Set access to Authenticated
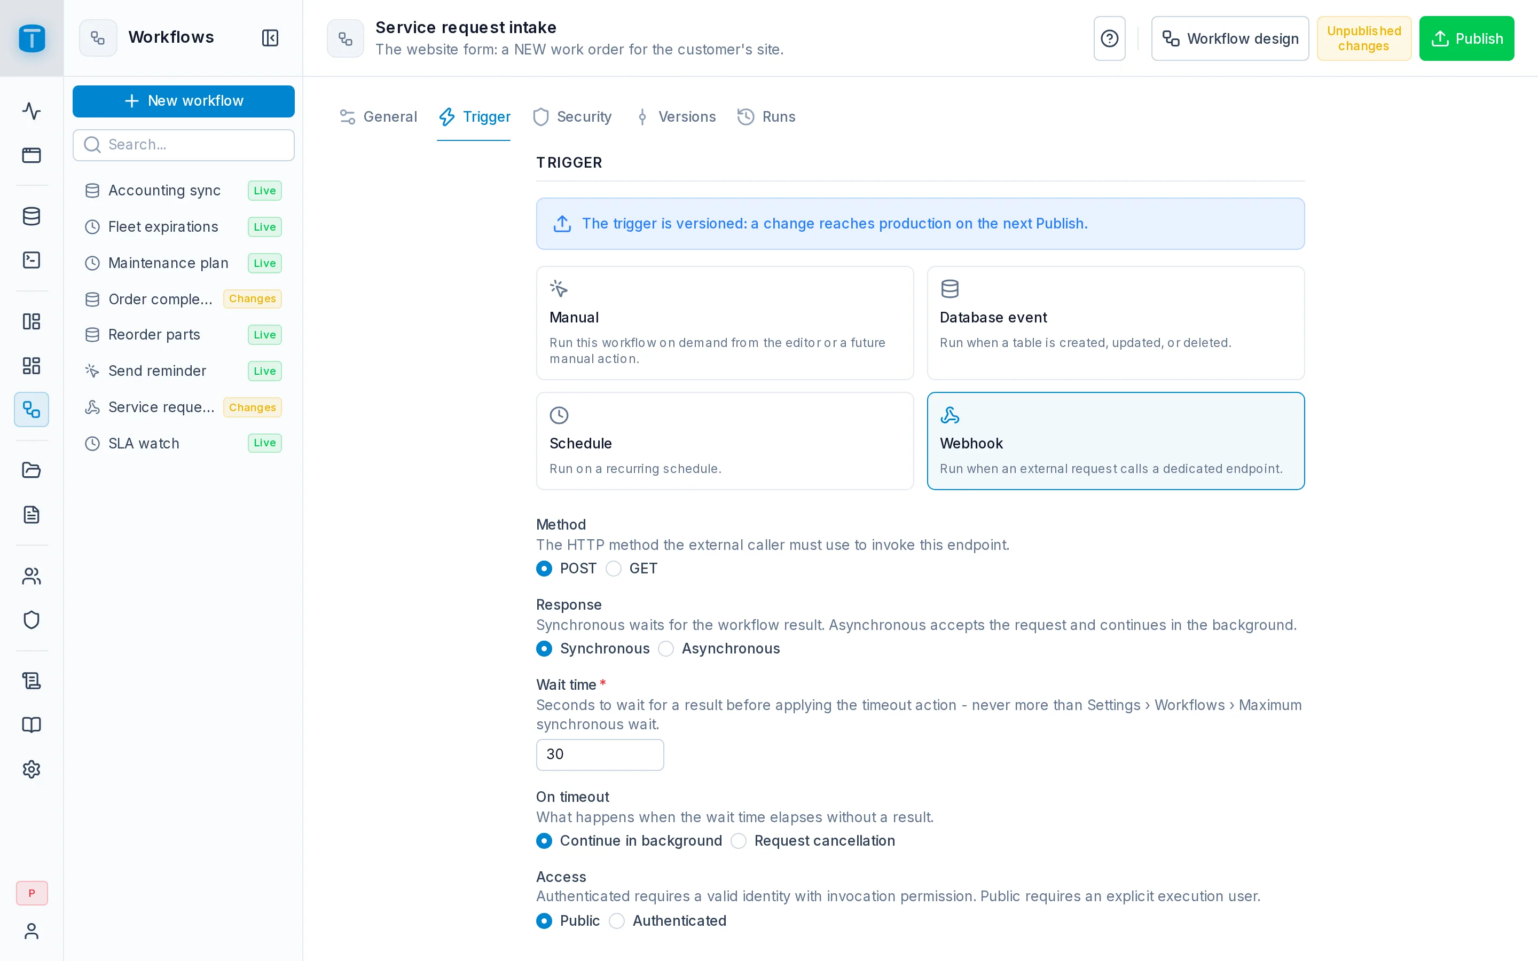The height and width of the screenshot is (961, 1538). point(616,921)
